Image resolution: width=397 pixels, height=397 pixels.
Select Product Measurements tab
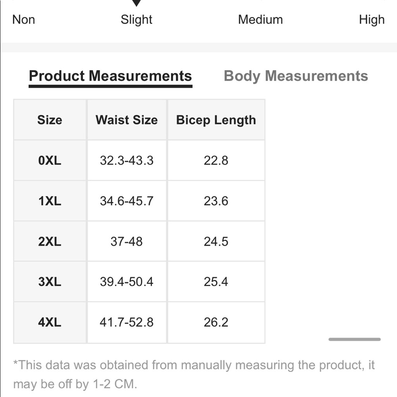(x=110, y=76)
